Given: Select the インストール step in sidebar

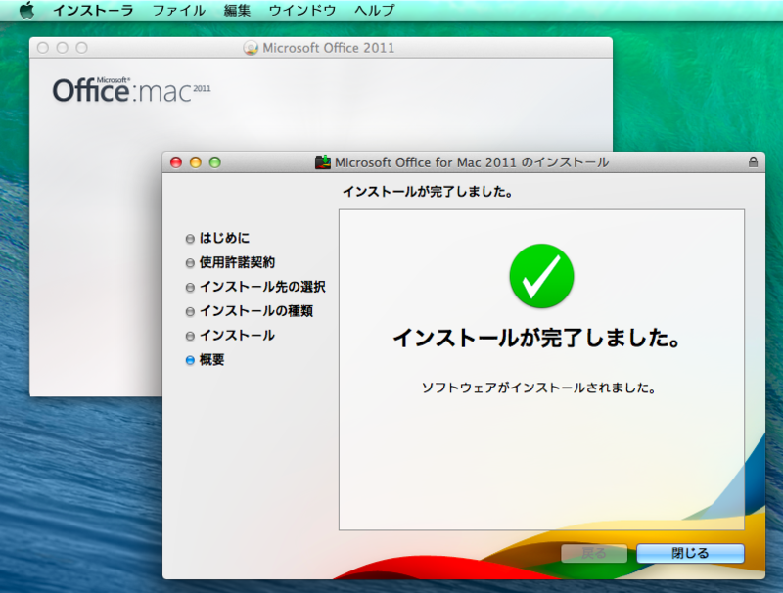Looking at the screenshot, I should click(x=237, y=336).
